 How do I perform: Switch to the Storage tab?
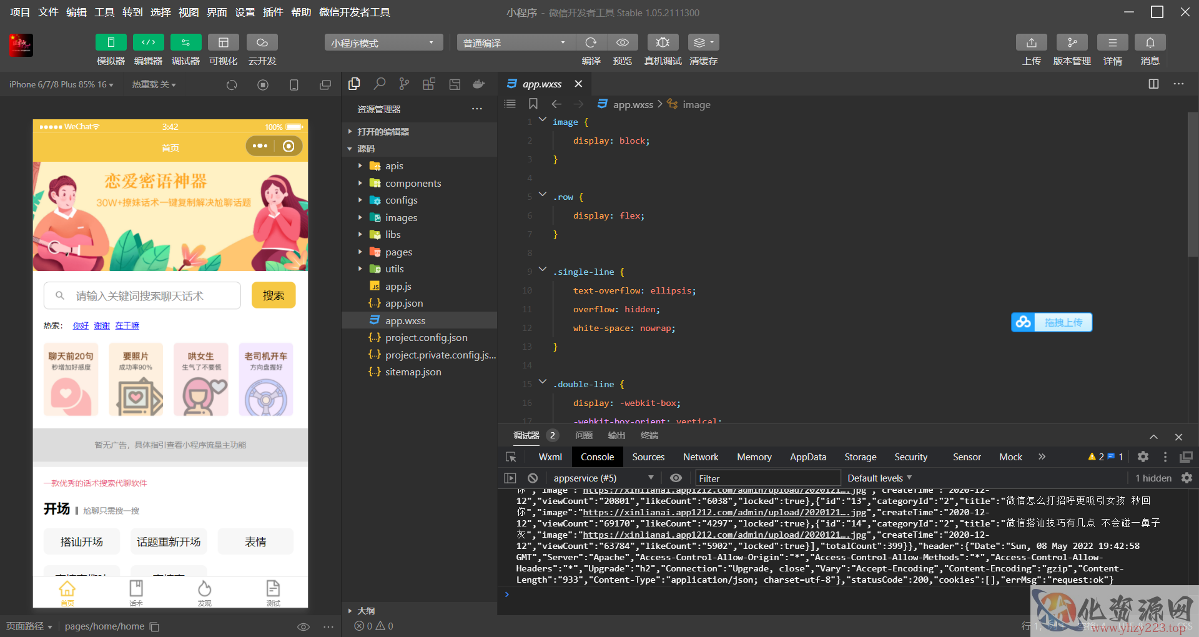pyautogui.click(x=861, y=457)
